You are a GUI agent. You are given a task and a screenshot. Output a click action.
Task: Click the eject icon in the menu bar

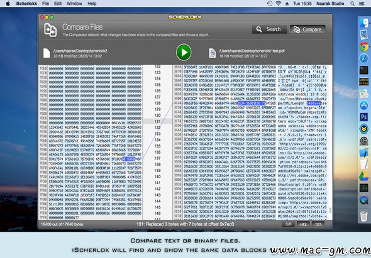[x=287, y=4]
